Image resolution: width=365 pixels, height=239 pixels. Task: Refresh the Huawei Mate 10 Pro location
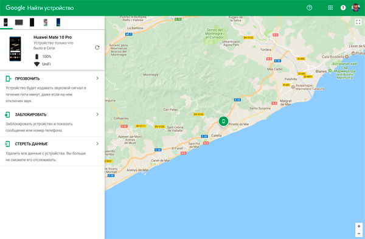point(97,47)
